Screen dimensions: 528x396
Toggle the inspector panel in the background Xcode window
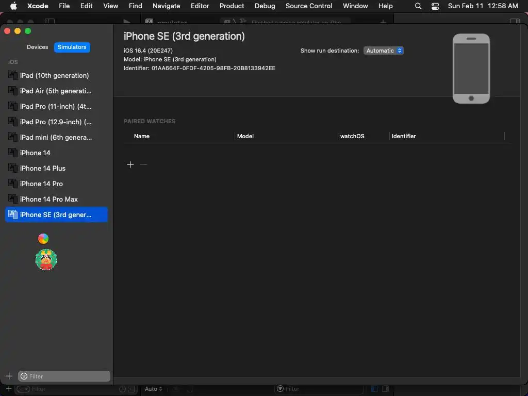(515, 22)
